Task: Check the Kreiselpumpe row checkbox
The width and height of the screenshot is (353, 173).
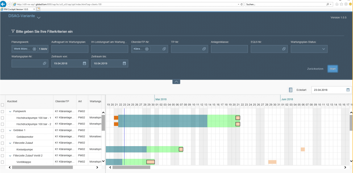Action: coord(3,149)
